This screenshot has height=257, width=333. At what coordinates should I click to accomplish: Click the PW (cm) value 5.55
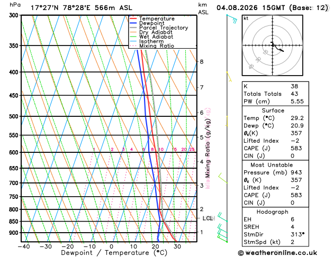coord(297,102)
